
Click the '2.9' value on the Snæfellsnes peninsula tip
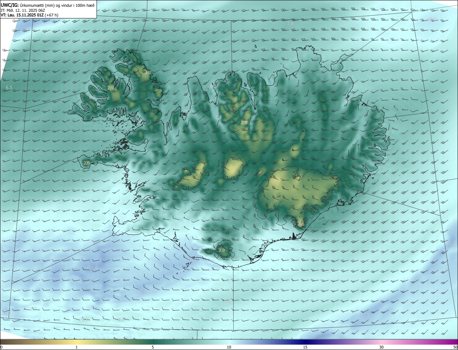(87, 163)
